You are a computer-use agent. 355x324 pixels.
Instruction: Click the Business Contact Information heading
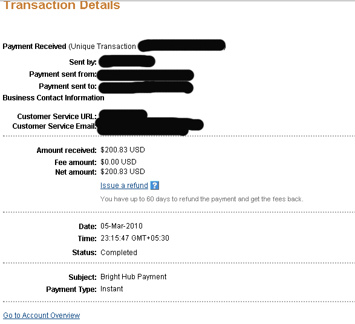(53, 98)
